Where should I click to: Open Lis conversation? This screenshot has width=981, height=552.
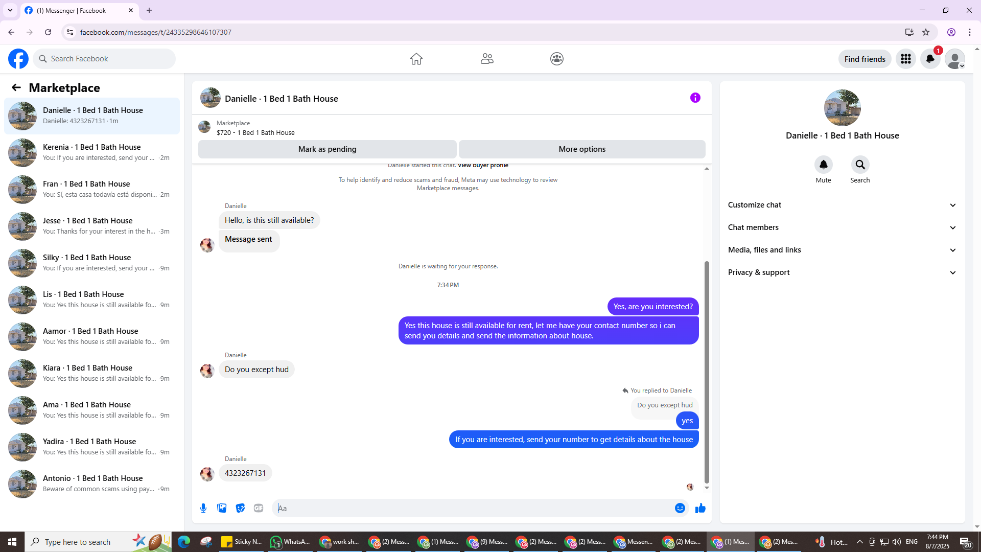(x=92, y=300)
